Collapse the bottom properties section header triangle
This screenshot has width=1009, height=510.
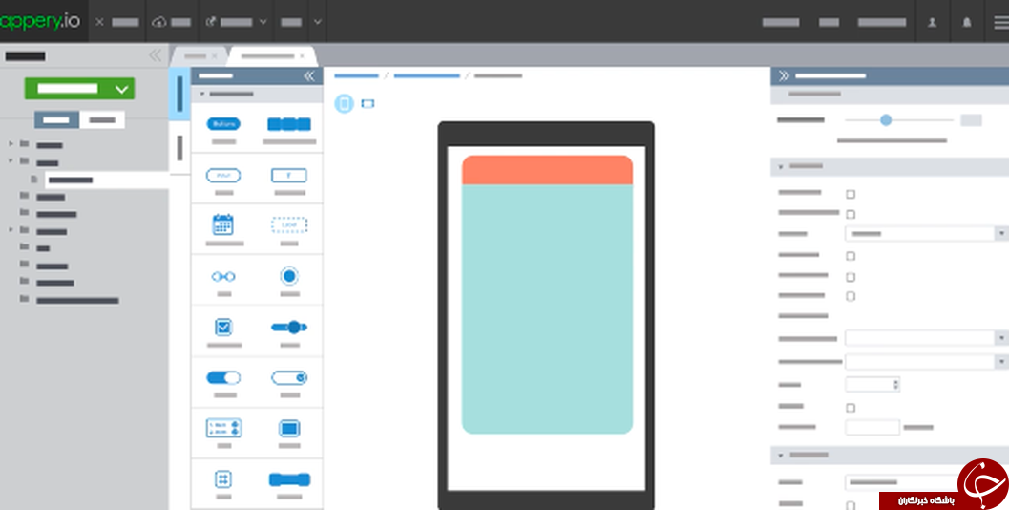(x=781, y=456)
